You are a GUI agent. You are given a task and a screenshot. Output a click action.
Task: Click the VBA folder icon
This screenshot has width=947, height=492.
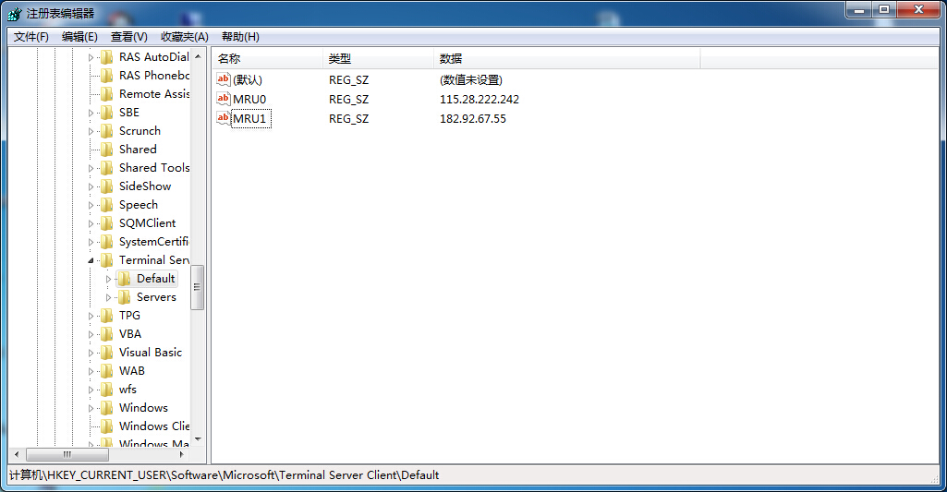pos(107,334)
